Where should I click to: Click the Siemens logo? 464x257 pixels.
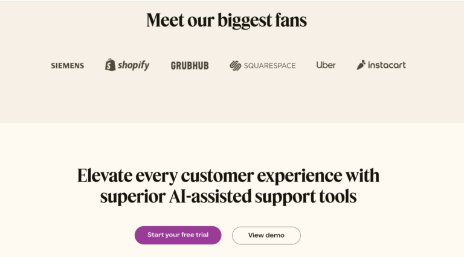[67, 65]
